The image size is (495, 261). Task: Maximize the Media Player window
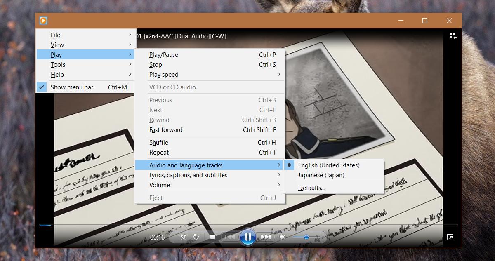pyautogui.click(x=425, y=21)
